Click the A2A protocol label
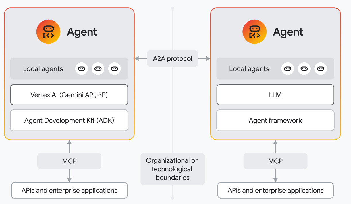 tap(173, 59)
